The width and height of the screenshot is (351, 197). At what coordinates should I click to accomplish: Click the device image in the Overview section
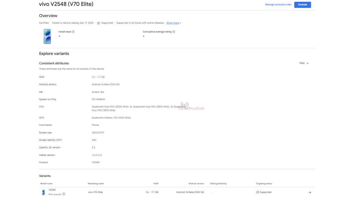48,37
